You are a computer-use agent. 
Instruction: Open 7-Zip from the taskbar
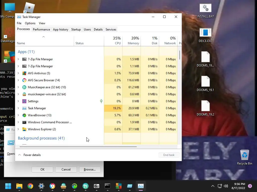(x=97, y=186)
